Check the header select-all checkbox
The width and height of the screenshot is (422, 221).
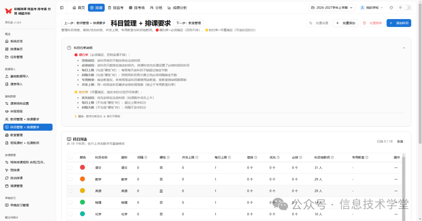pos(70,157)
